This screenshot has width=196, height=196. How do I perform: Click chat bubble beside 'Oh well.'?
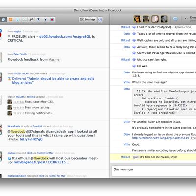tap(134, 66)
